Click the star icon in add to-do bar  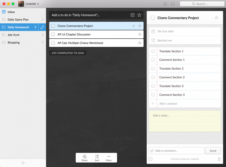139,15
